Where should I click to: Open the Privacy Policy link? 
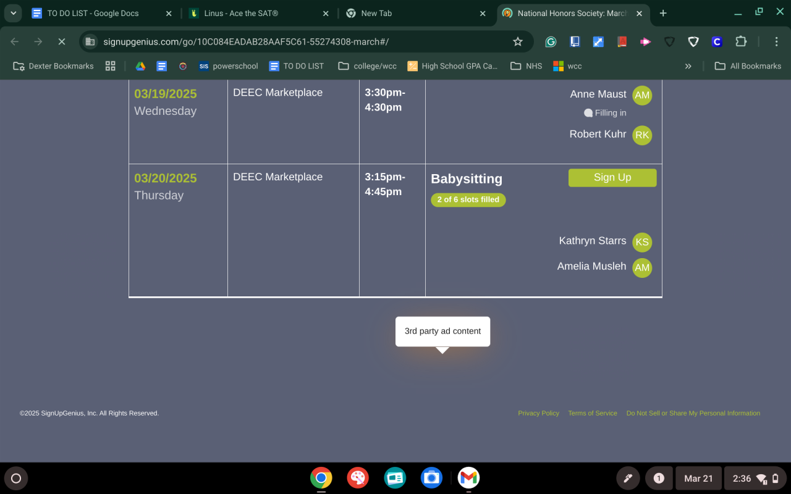(538, 413)
